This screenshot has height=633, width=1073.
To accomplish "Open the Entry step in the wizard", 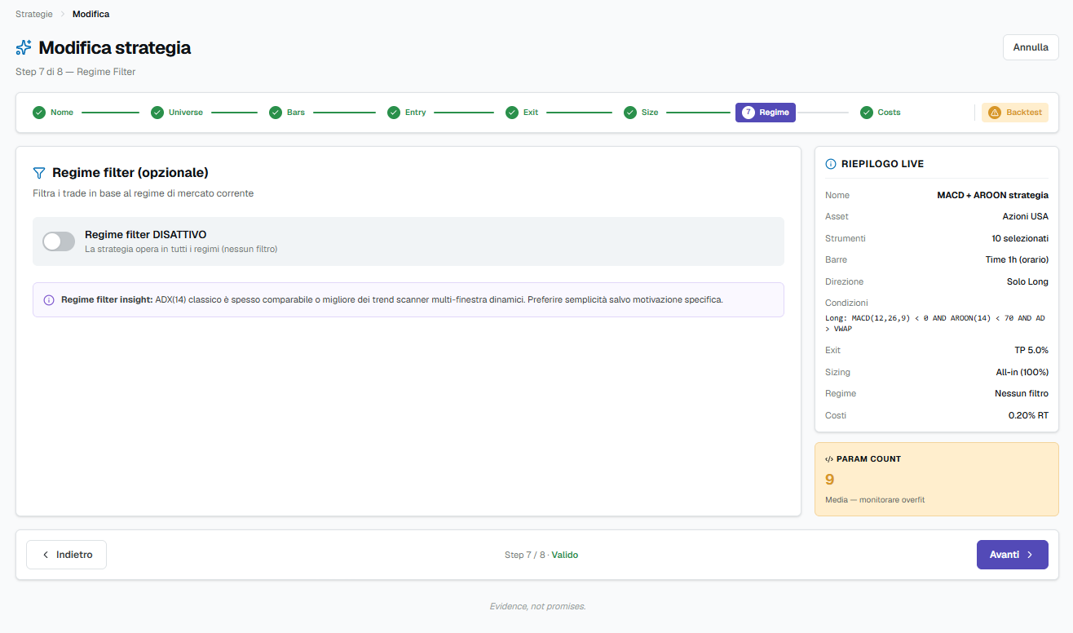I will coord(407,113).
